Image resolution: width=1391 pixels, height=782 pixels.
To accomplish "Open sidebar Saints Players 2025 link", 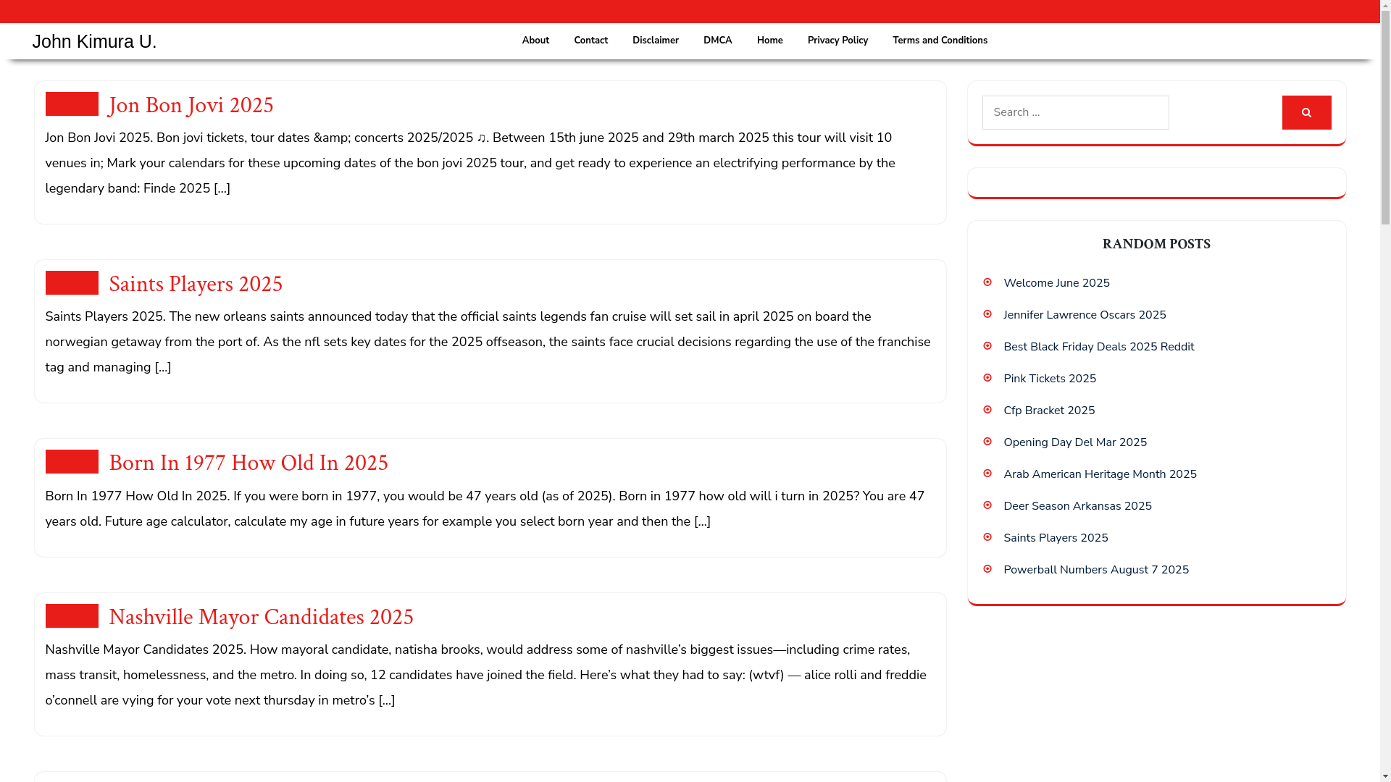I will [x=1056, y=538].
